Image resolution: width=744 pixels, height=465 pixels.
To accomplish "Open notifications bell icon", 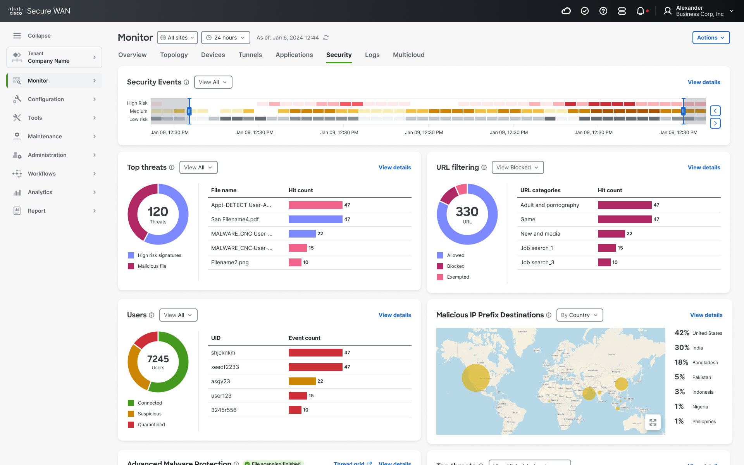I will click(641, 11).
